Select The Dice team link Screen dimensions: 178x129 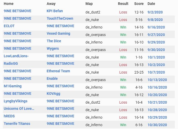[x=54, y=41]
